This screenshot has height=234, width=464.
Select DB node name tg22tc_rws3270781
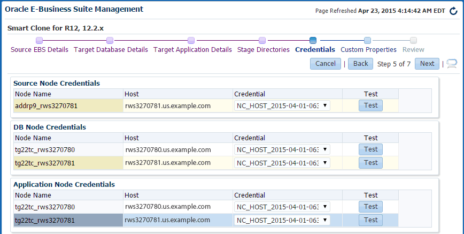click(45, 163)
